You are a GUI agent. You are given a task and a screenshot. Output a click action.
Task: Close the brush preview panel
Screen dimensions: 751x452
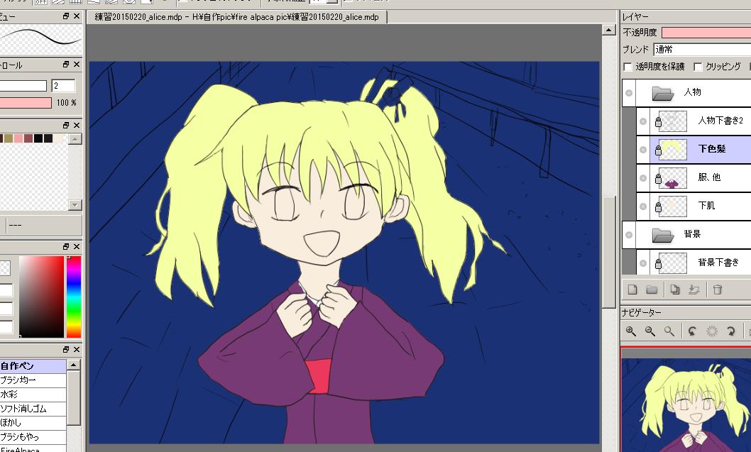[77, 16]
